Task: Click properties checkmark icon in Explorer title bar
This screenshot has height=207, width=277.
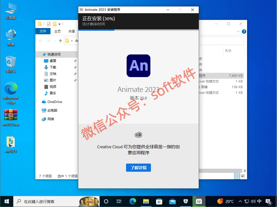Action: [x=49, y=24]
